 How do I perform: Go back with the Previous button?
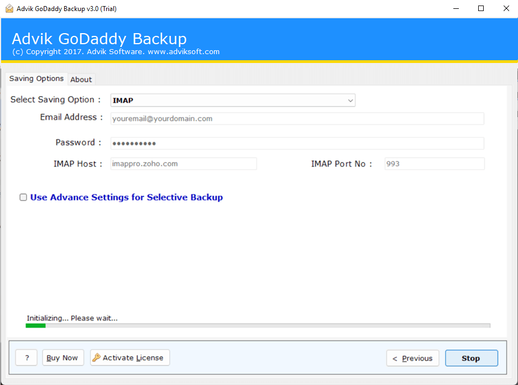pos(412,358)
